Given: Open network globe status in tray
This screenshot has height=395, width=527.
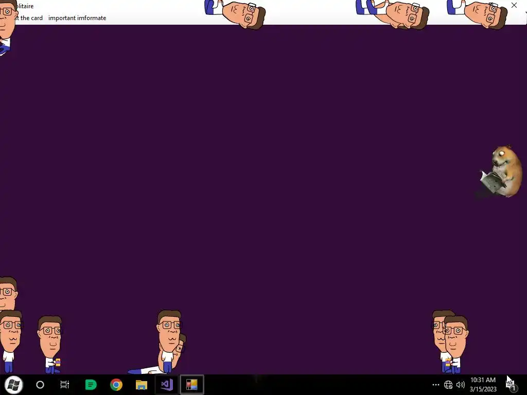Looking at the screenshot, I should tap(448, 385).
